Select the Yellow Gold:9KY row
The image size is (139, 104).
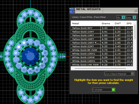(102, 28)
